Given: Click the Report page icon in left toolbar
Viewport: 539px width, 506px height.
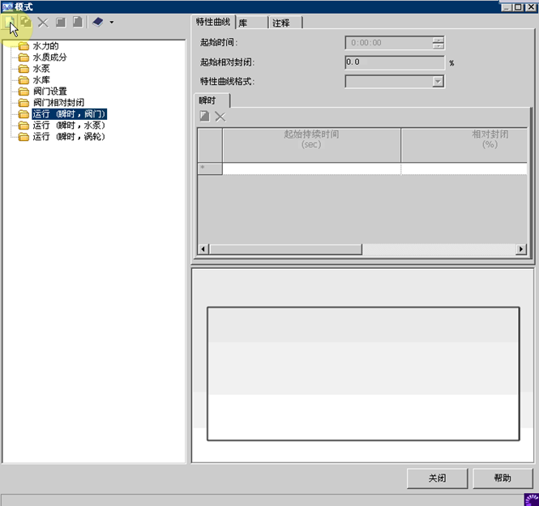Looking at the screenshot, I should tap(78, 23).
